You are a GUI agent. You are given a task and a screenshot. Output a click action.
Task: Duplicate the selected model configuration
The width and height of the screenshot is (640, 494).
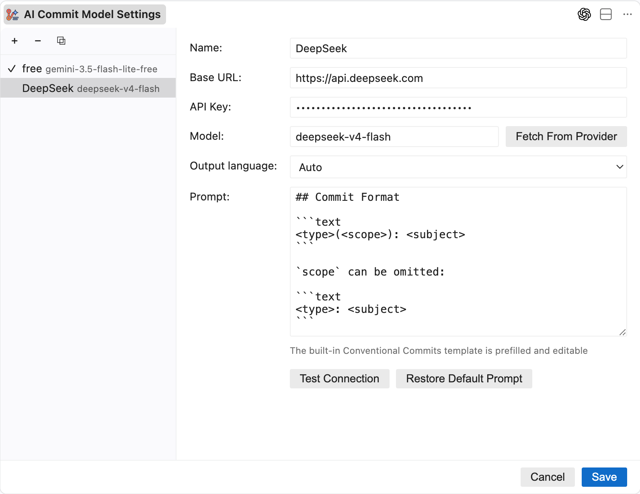(x=61, y=41)
